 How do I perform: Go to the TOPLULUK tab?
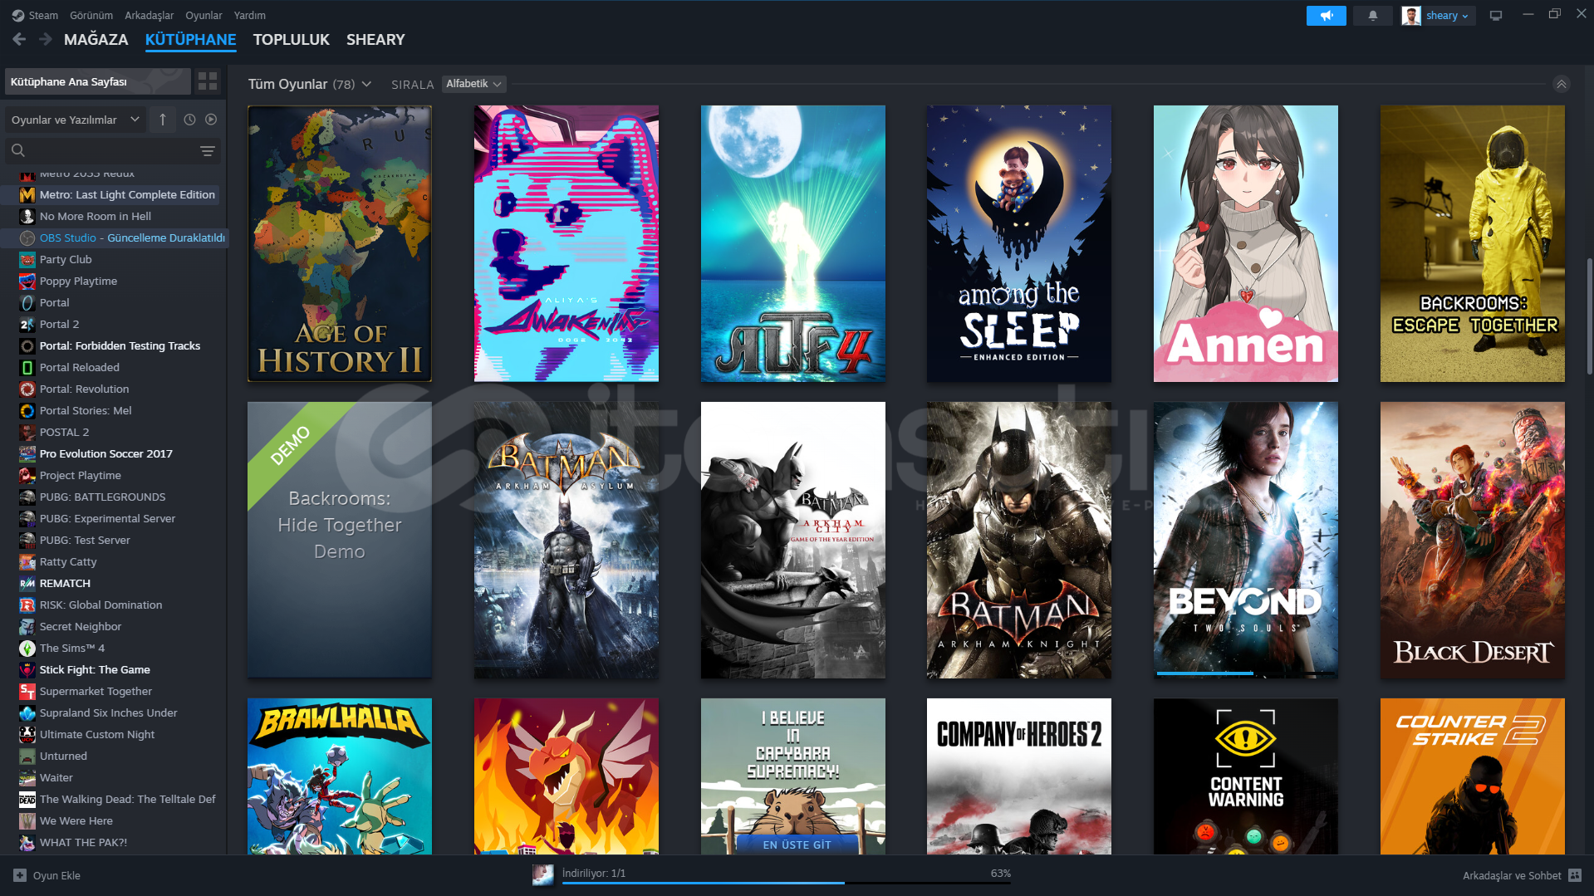(292, 39)
